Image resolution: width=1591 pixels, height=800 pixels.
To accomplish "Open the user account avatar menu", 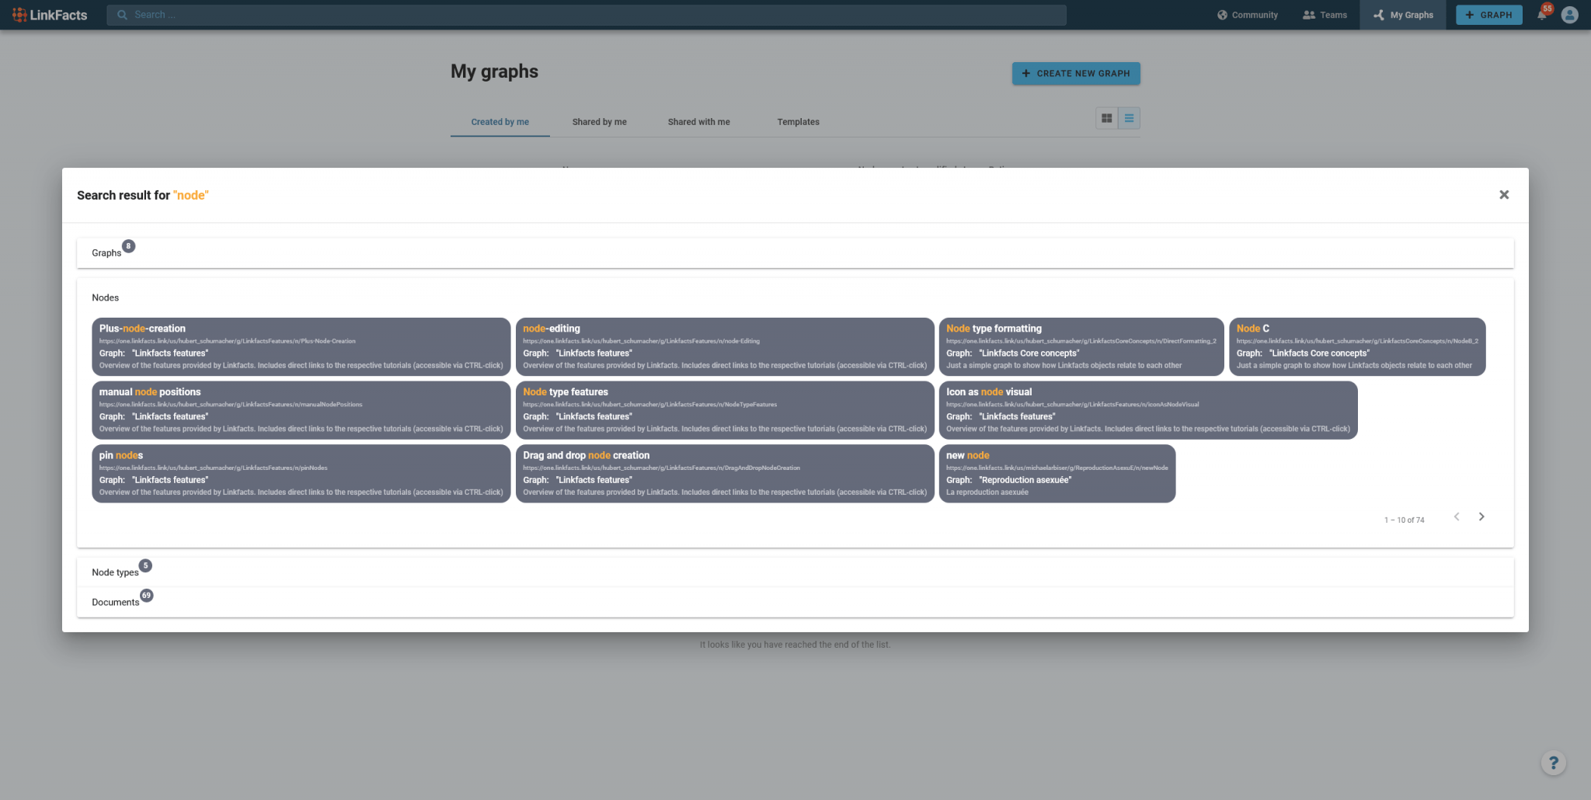I will tap(1569, 15).
